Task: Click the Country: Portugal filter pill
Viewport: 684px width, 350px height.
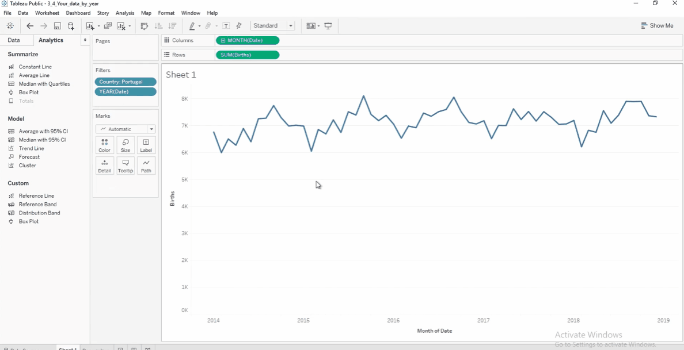Action: (x=126, y=82)
